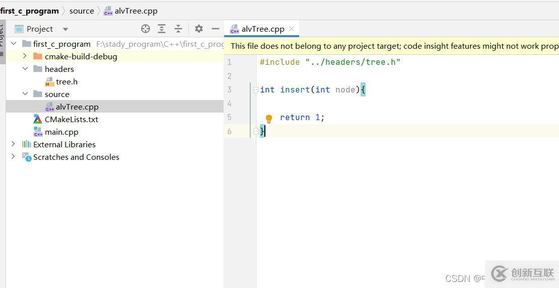Collapse the headers folder

25,69
